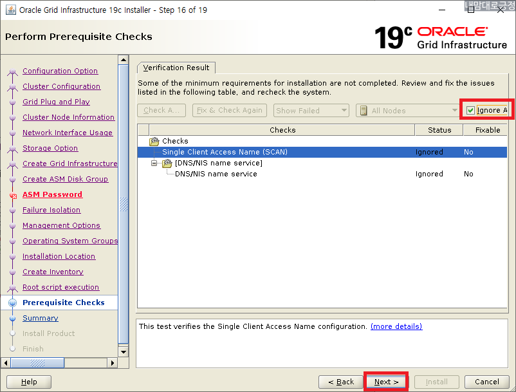Screen dimensions: 516x392
Task: Click the Status column header
Action: (x=439, y=130)
